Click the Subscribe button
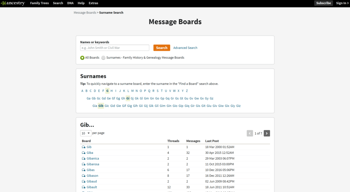 (323, 3)
